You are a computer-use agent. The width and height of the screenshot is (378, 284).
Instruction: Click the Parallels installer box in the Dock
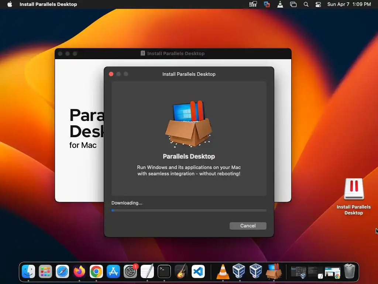(x=274, y=271)
